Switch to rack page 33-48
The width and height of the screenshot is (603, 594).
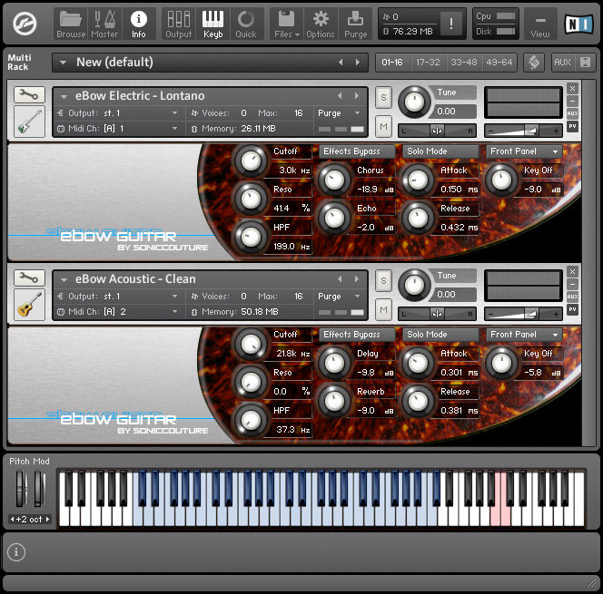click(463, 63)
